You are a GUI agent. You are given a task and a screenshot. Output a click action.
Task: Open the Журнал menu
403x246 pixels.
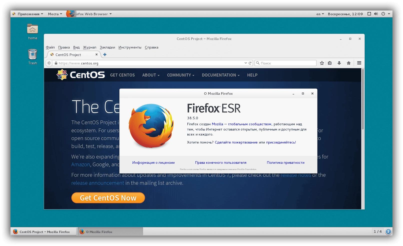(x=90, y=47)
